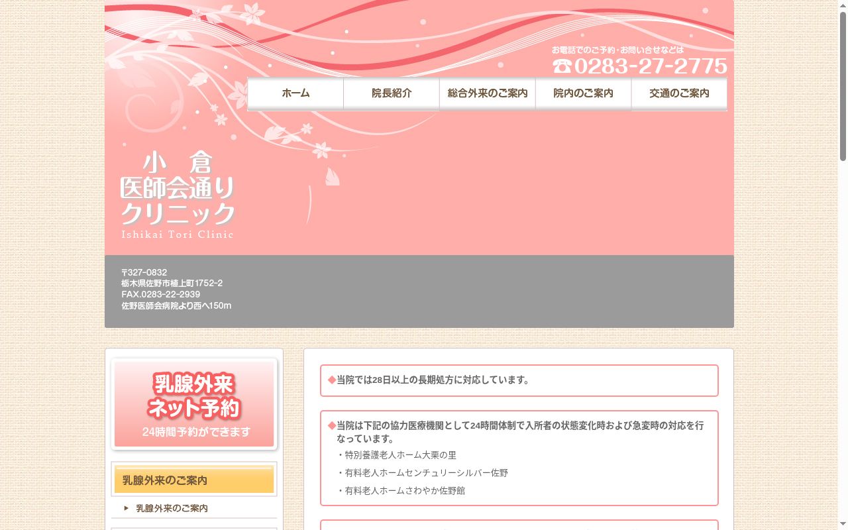Screen dimensions: 848x530
Task: Click the 乳腺外来のご案内 sidebar link
Action: click(x=172, y=508)
